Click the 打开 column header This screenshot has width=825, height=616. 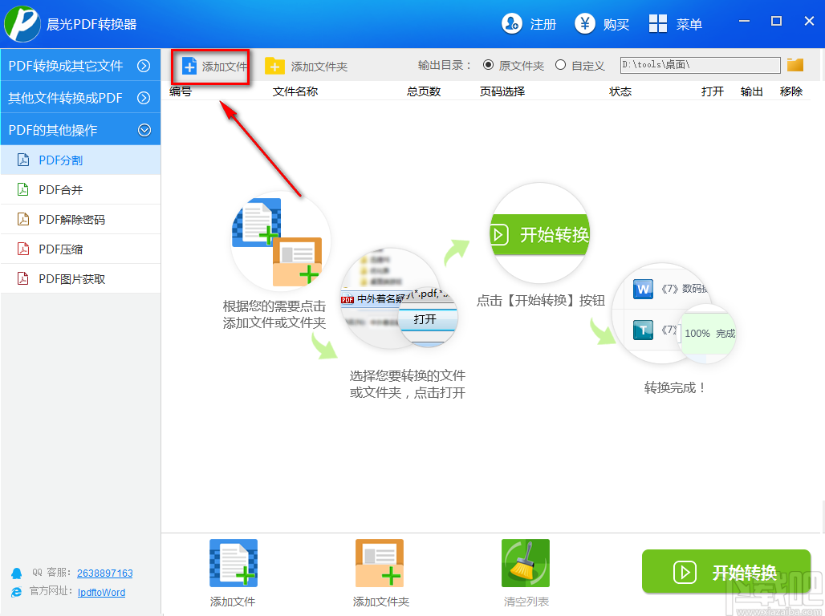pos(713,91)
